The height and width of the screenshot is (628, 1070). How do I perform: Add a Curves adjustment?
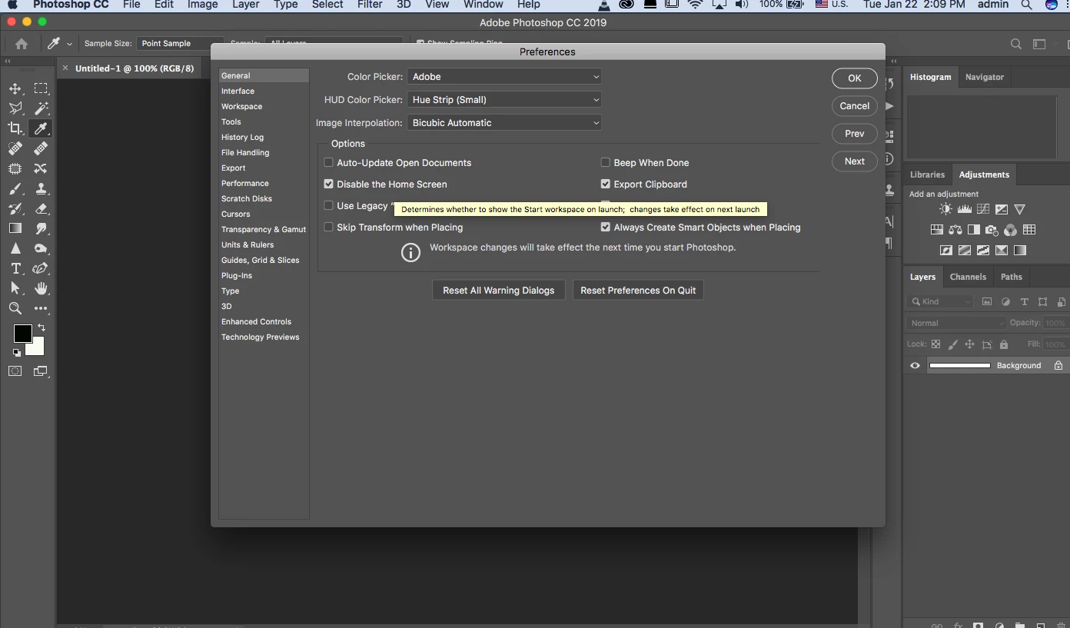click(x=982, y=209)
